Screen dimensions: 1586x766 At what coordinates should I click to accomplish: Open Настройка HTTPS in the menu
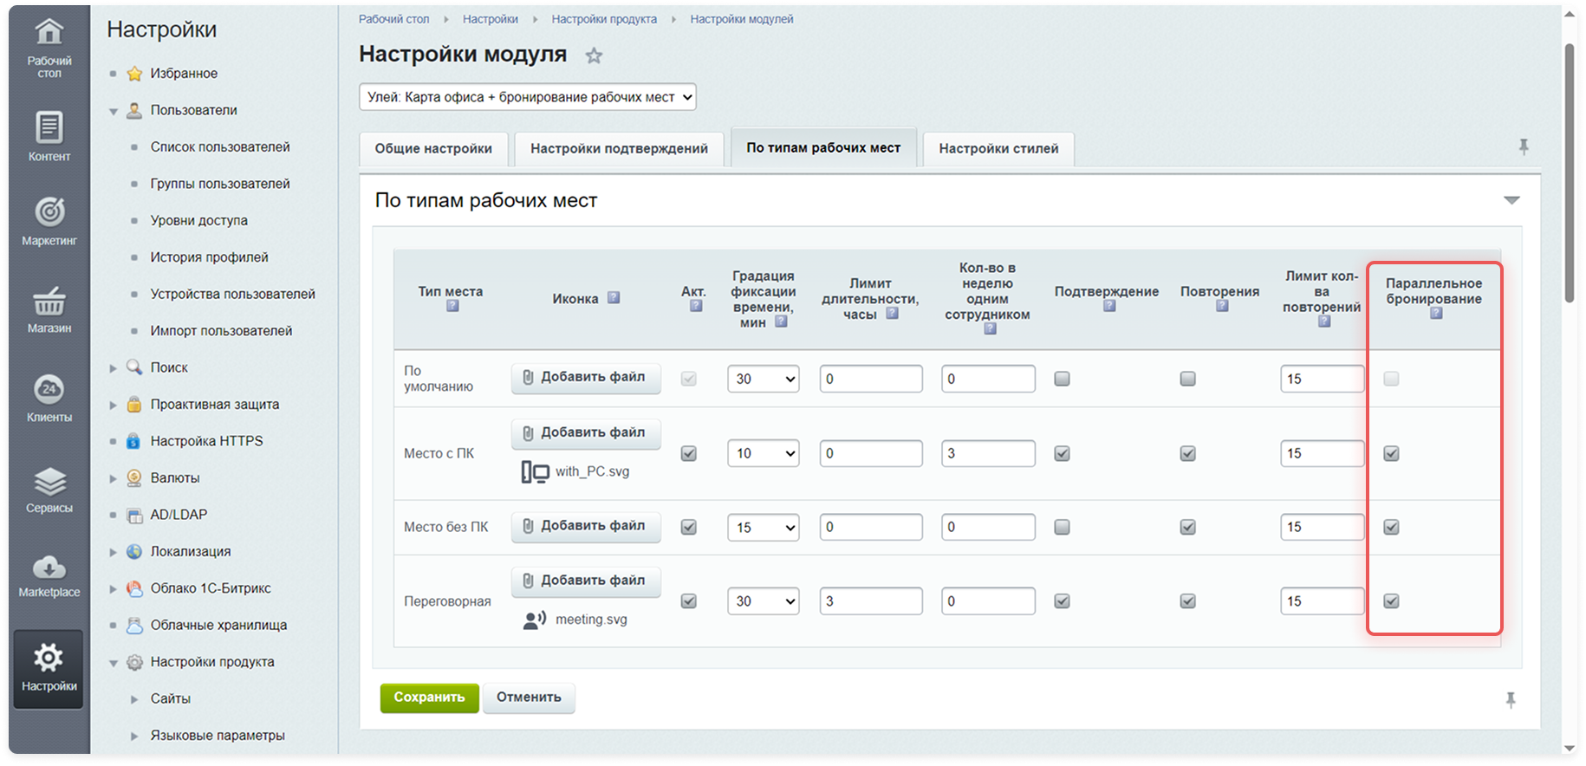[206, 441]
